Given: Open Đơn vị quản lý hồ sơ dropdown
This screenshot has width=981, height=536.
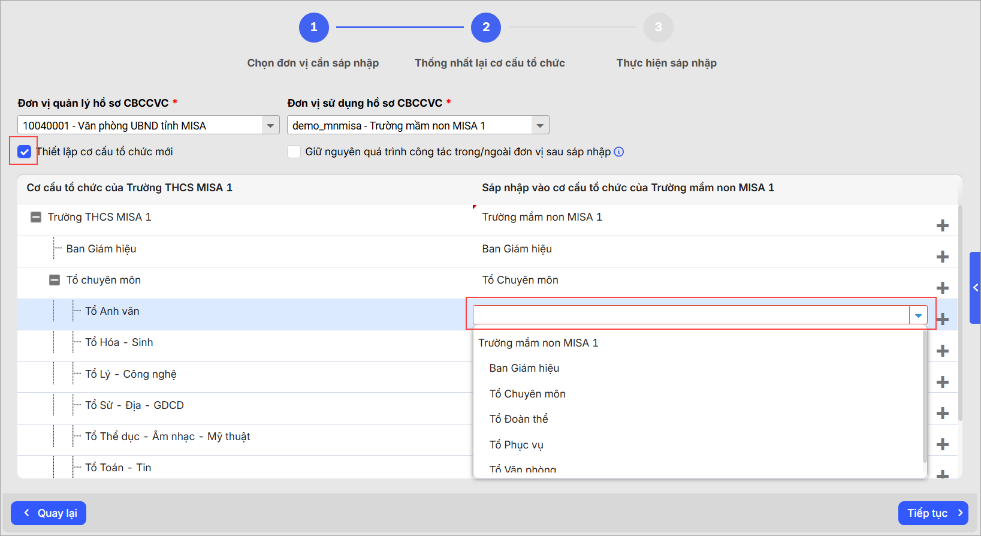Looking at the screenshot, I should [270, 125].
